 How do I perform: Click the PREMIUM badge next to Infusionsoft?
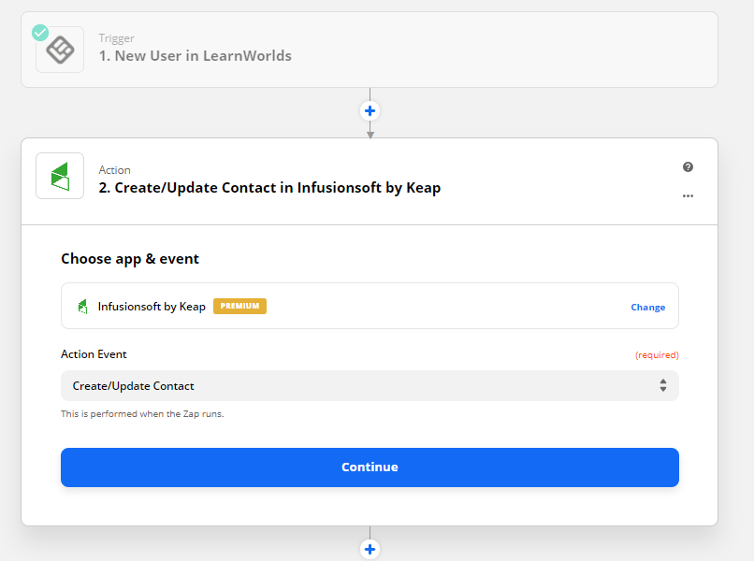click(x=239, y=306)
